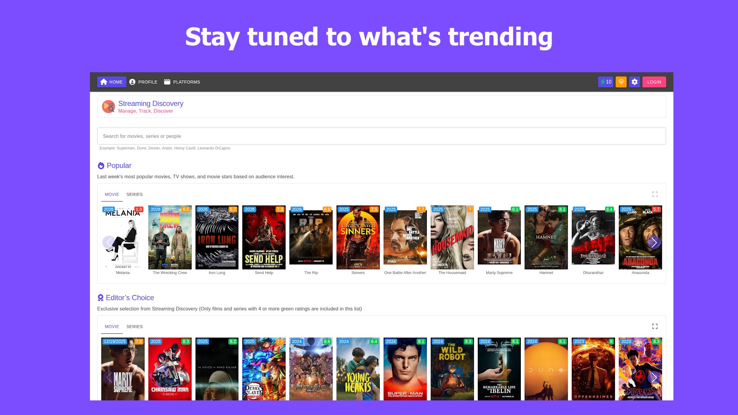Open the Demon Slayer poster

pos(264,369)
